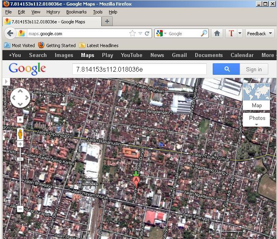
Task: Open the address bar history dropdown arrow
Action: click(x=140, y=33)
